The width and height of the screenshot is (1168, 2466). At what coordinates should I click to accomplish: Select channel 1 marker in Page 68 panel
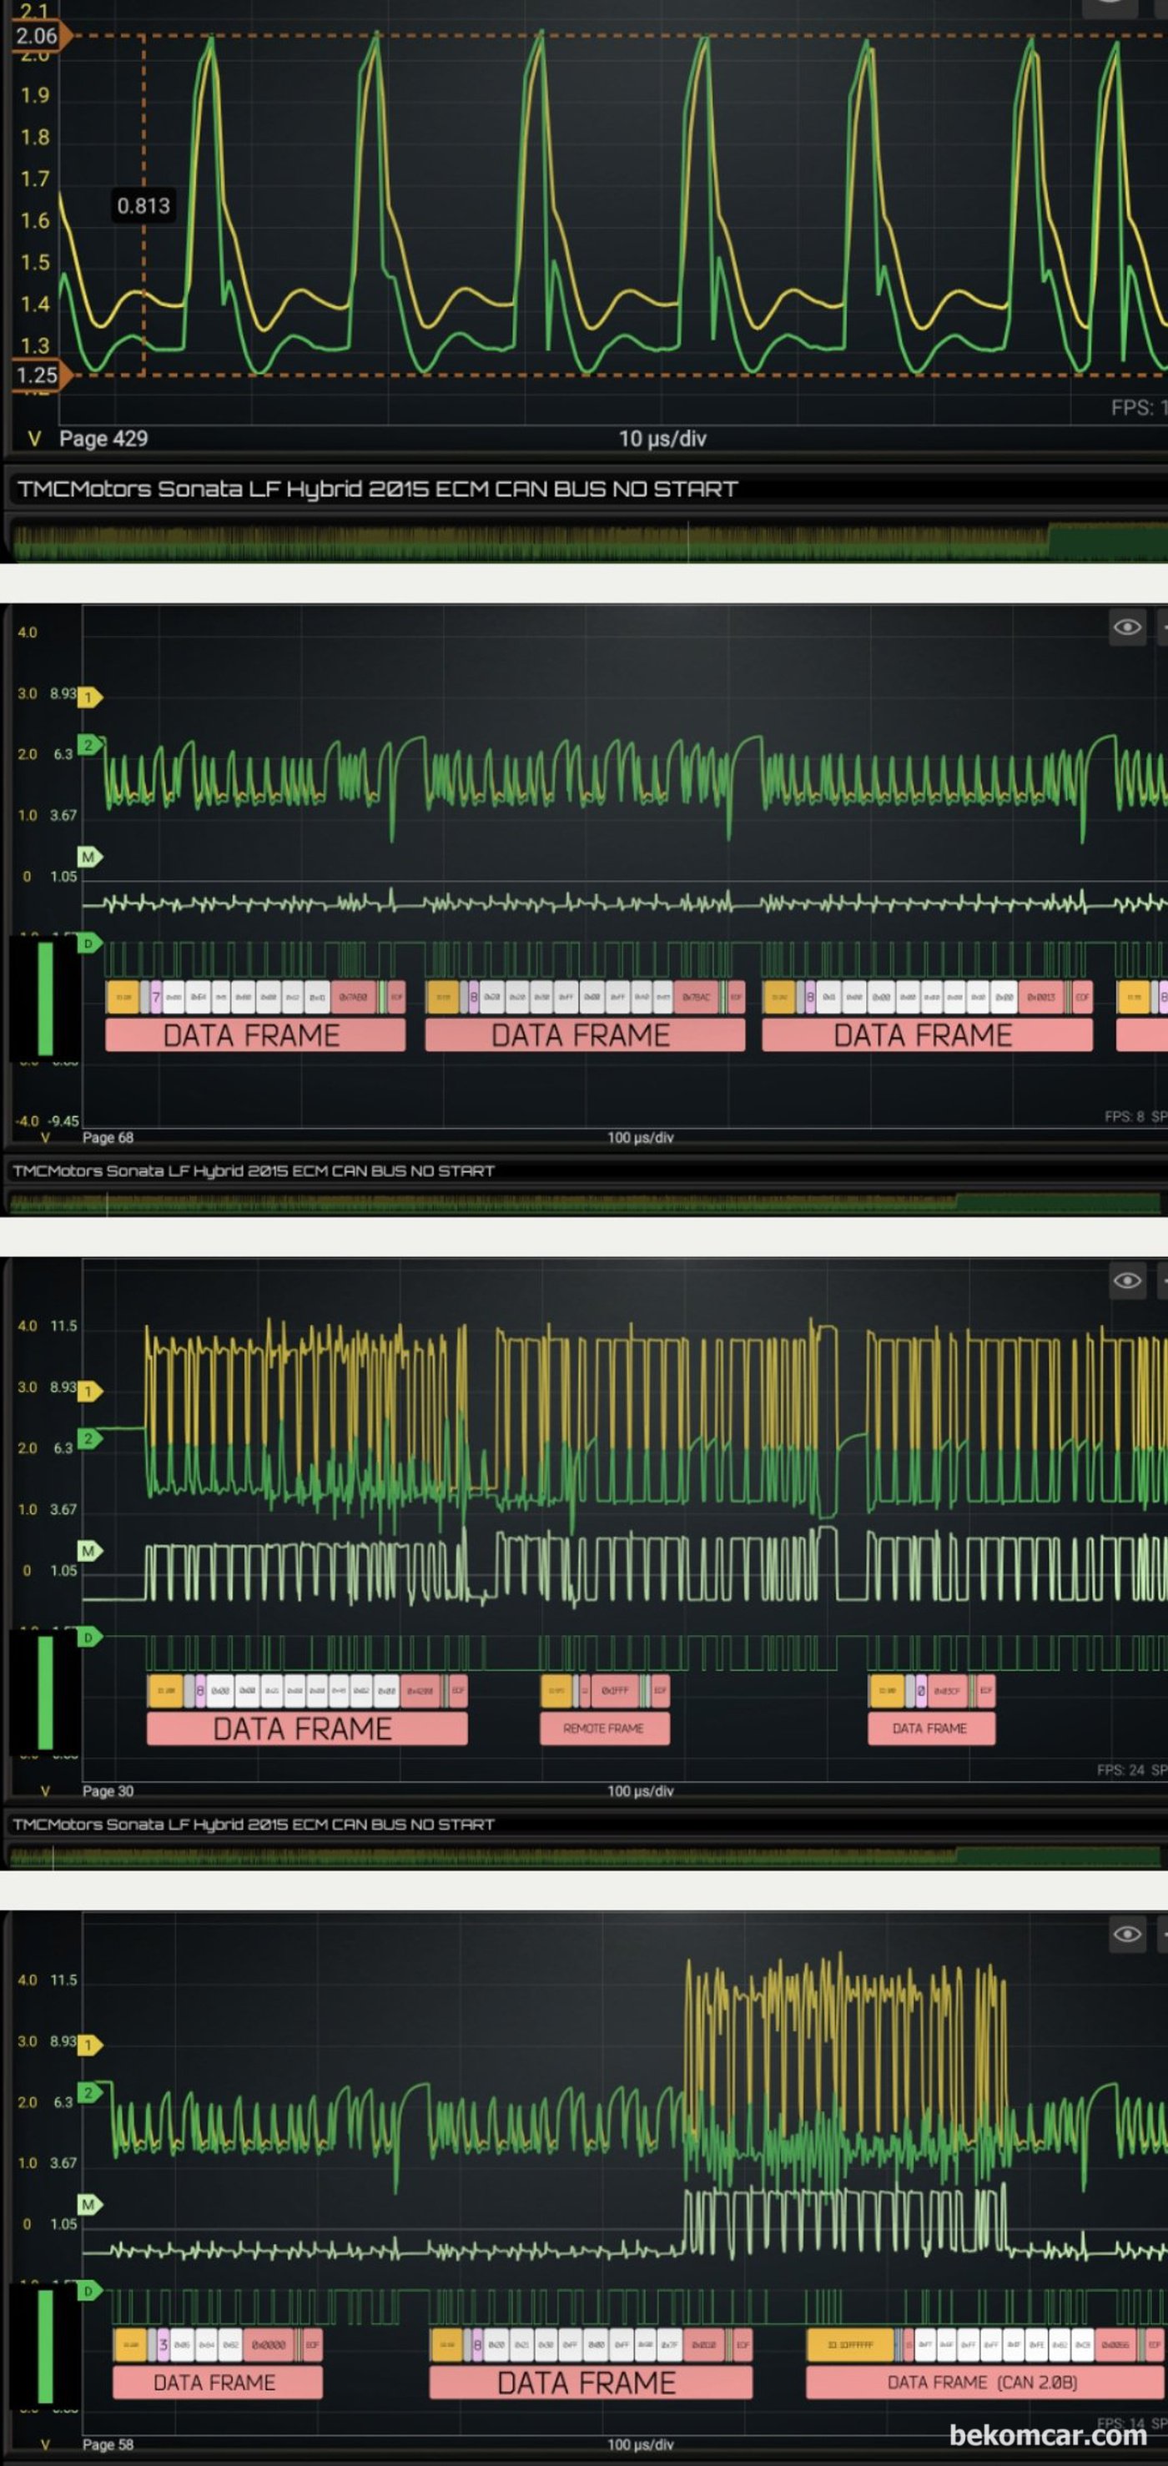(x=90, y=697)
